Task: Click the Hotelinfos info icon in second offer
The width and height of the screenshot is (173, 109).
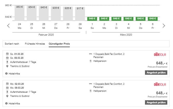Action: (x=6, y=104)
